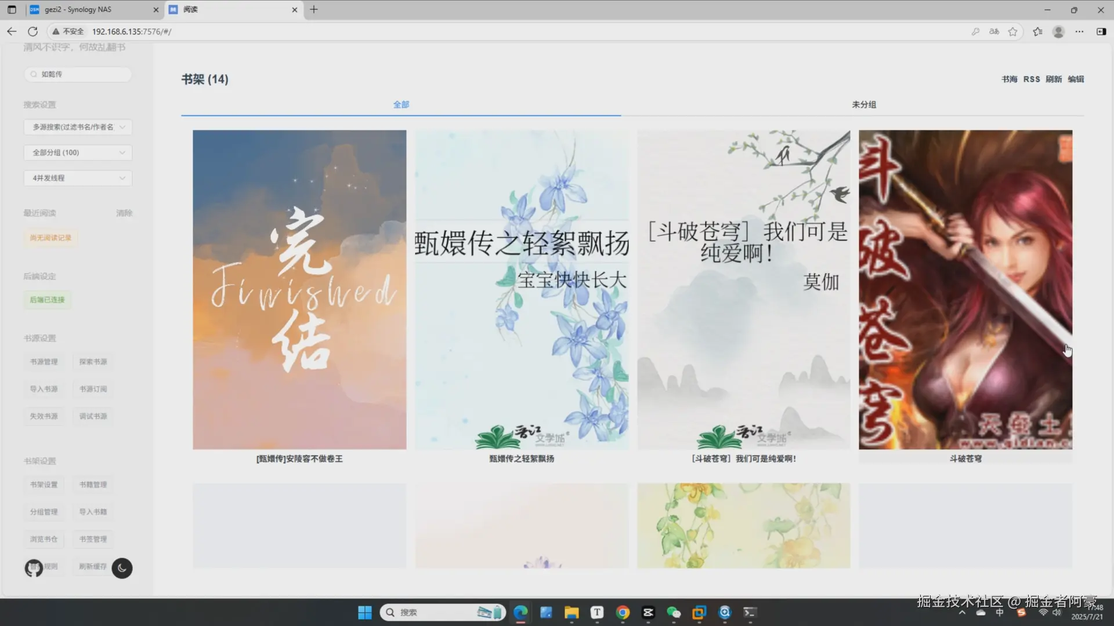Open the 全部分组 (100) group dropdown
Screen dimensions: 1114x626
78,152
